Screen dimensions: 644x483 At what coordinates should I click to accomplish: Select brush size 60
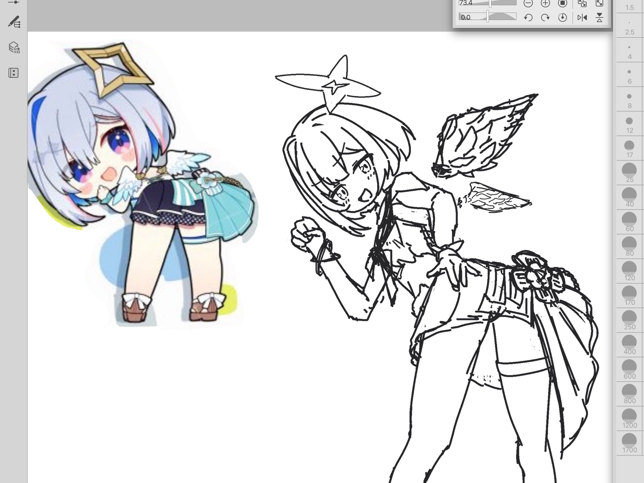(630, 222)
